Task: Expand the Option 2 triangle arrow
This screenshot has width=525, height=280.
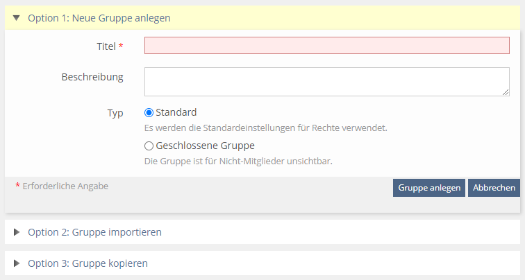Action: click(17, 232)
